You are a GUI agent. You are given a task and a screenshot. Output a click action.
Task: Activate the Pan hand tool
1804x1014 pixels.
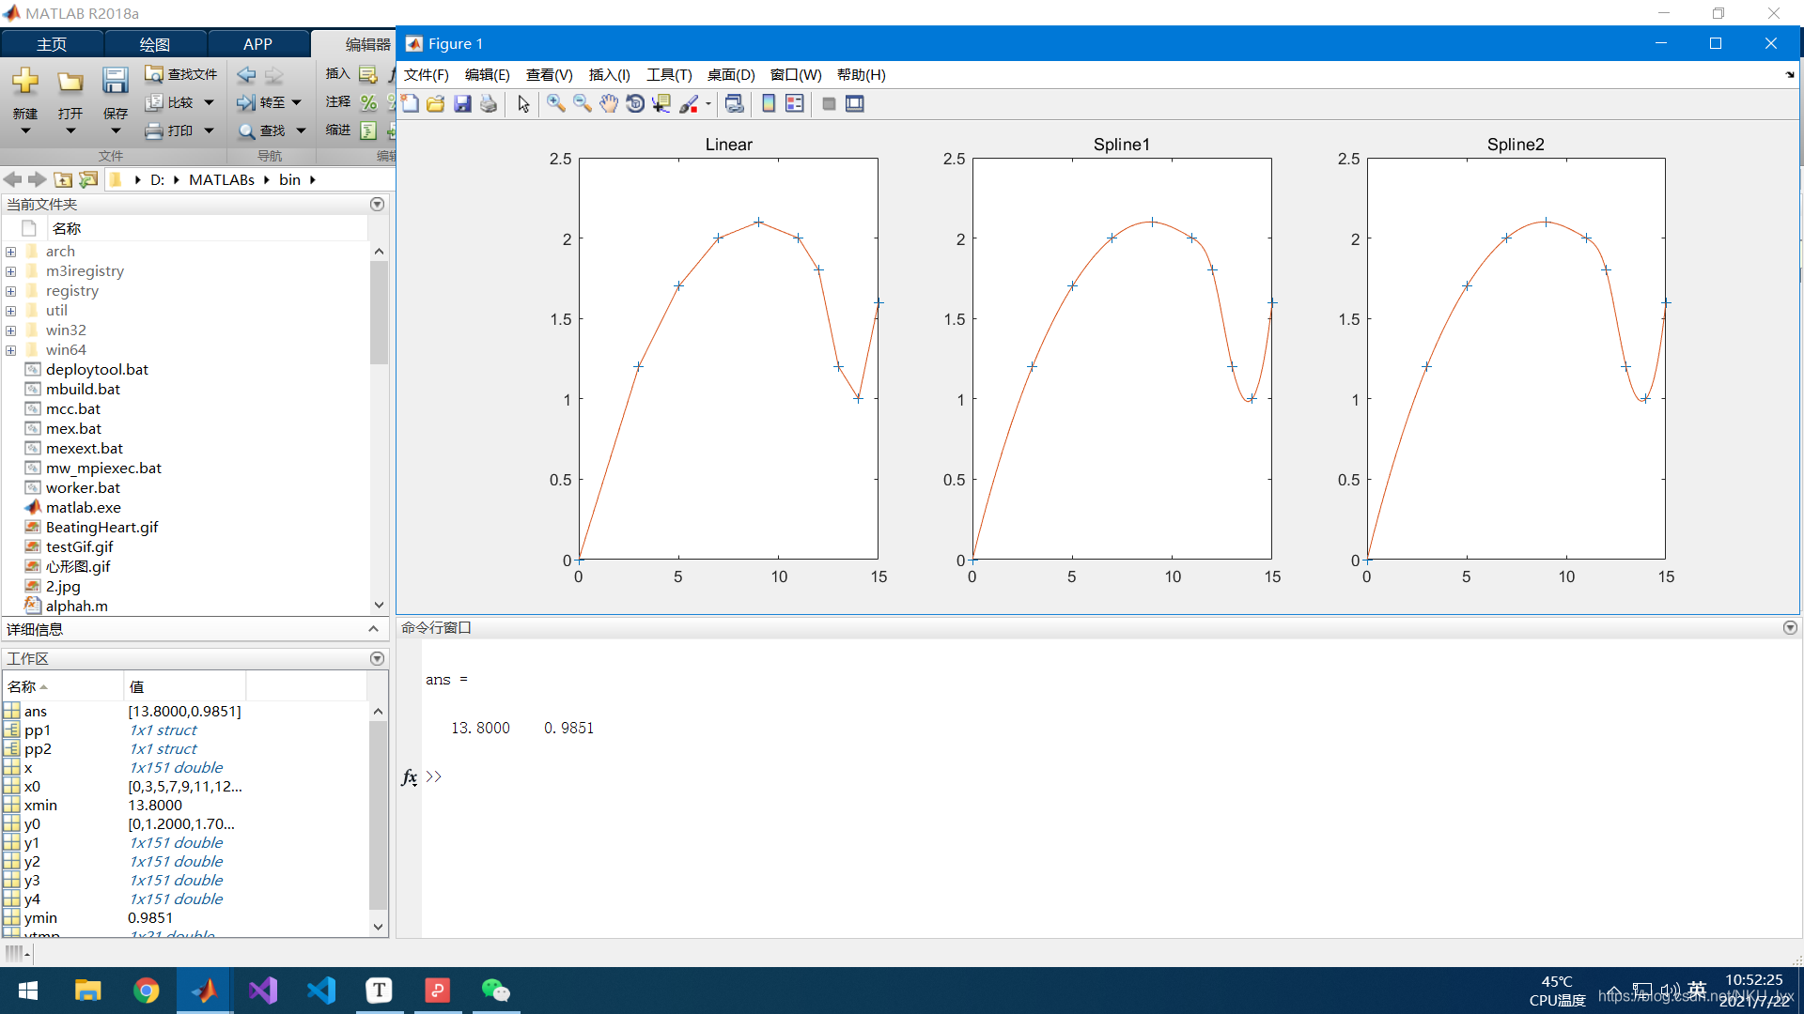pyautogui.click(x=609, y=104)
